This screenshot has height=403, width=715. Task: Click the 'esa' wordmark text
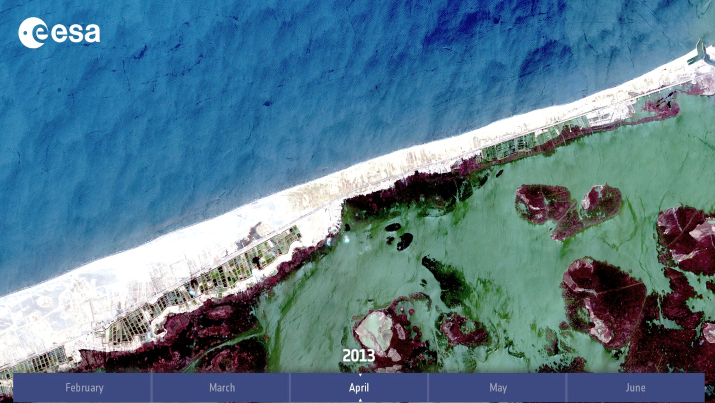[76, 33]
